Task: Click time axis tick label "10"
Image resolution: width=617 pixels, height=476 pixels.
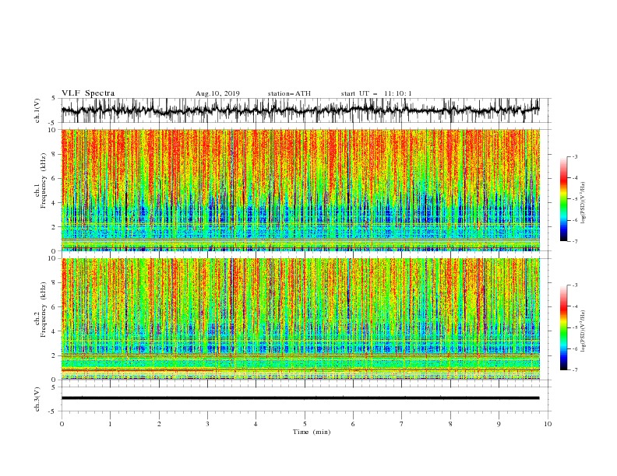Action: tap(548, 424)
